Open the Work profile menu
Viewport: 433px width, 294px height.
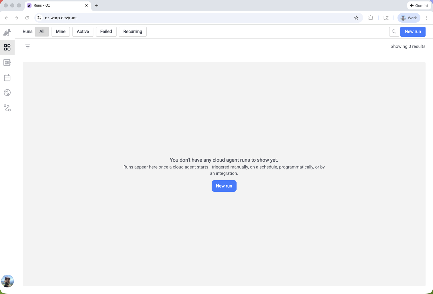tap(409, 18)
